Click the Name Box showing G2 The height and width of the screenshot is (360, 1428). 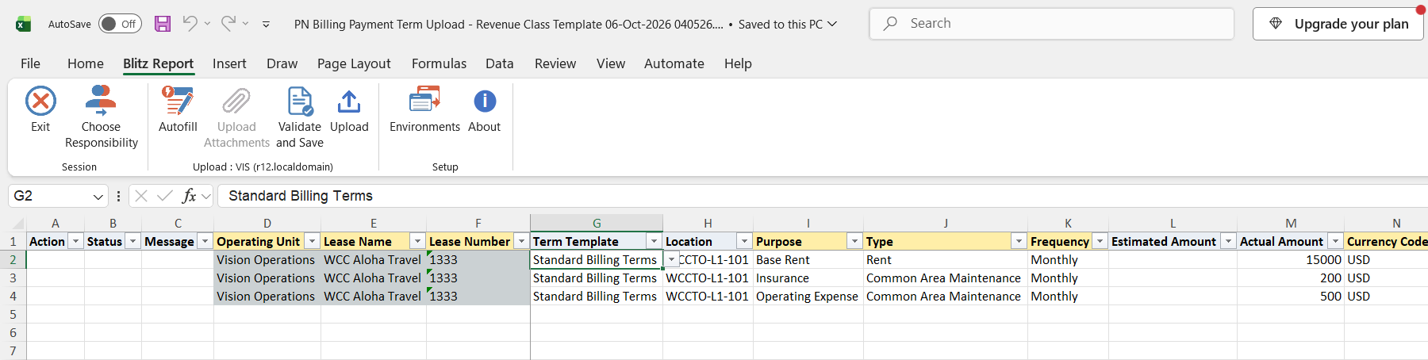(x=49, y=196)
